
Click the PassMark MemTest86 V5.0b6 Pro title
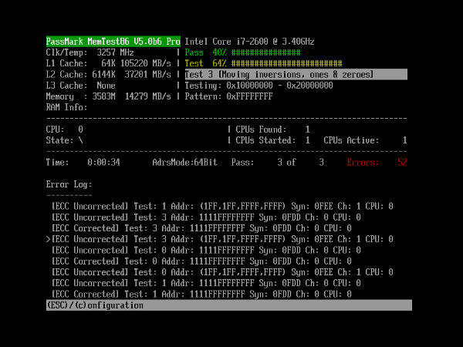113,41
